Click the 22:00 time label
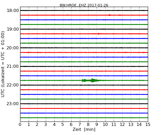Image resolution: width=168 pixels, height=135 pixels. pyautogui.click(x=13, y=85)
